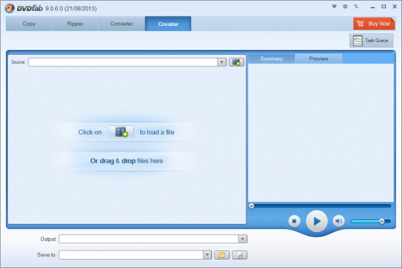
Task: Mute the preview volume speaker
Action: coord(338,221)
